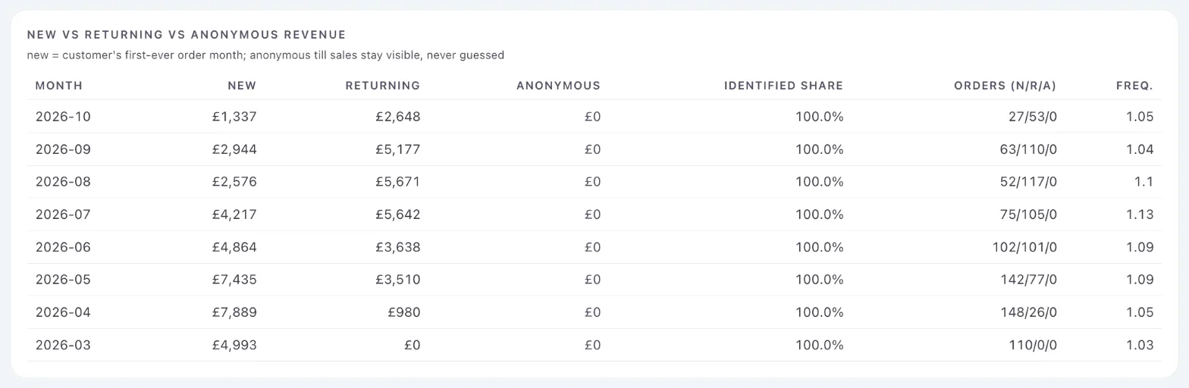Click the orders value 102/101/0

click(x=1024, y=247)
